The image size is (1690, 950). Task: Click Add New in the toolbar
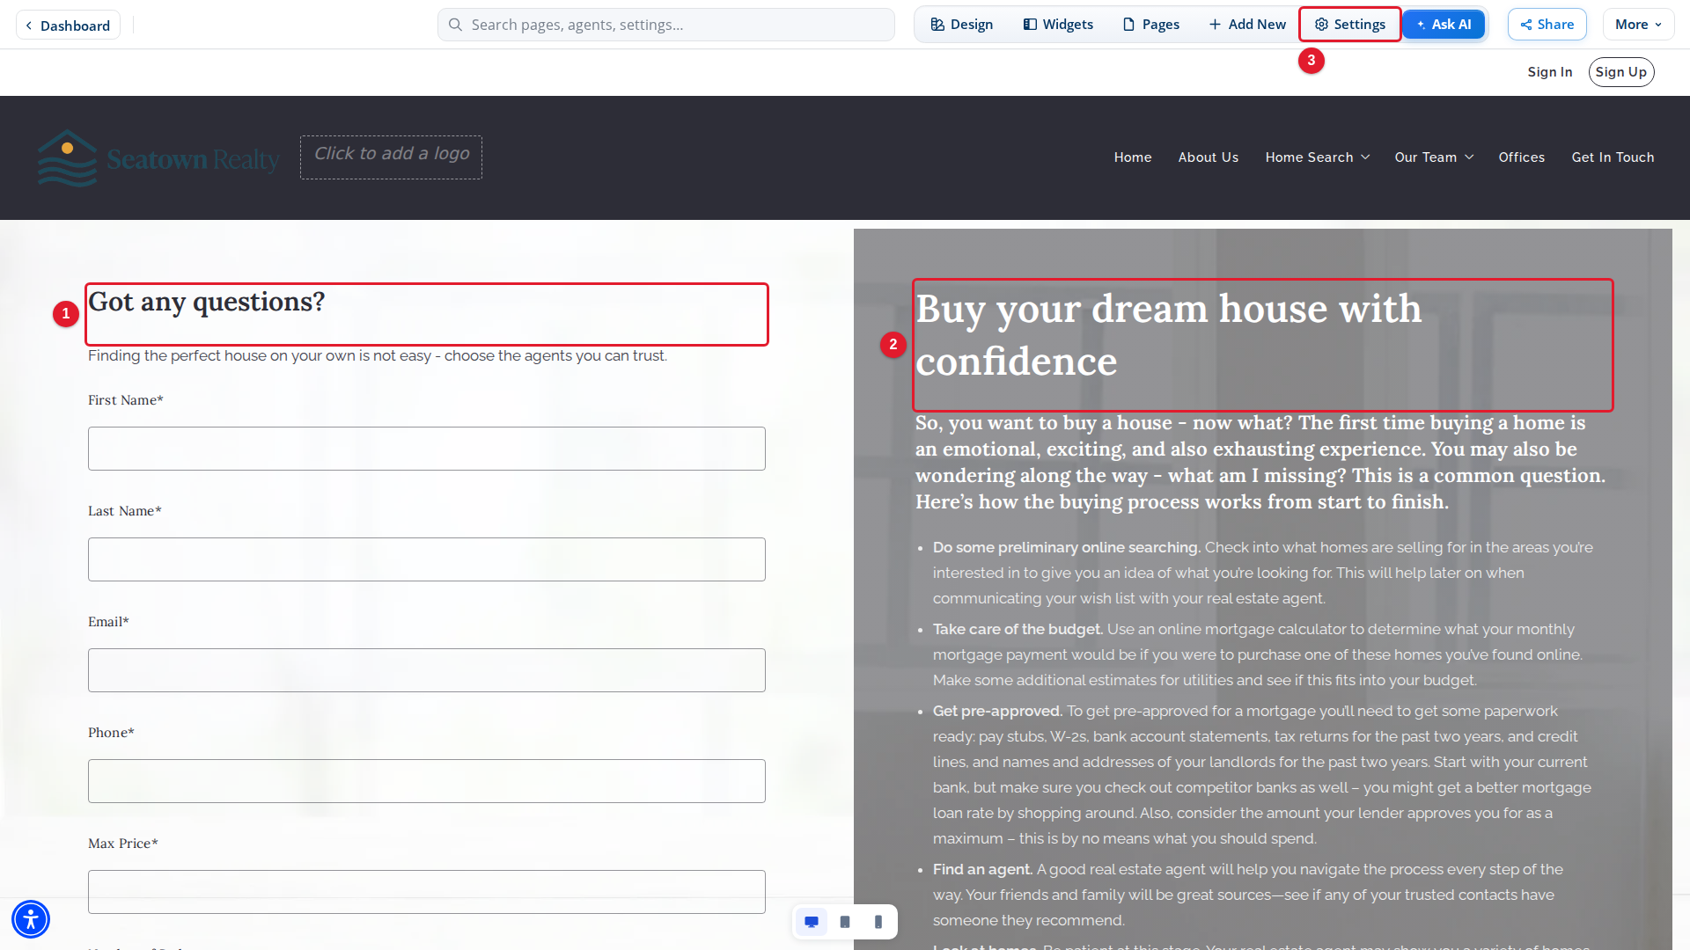coord(1247,25)
